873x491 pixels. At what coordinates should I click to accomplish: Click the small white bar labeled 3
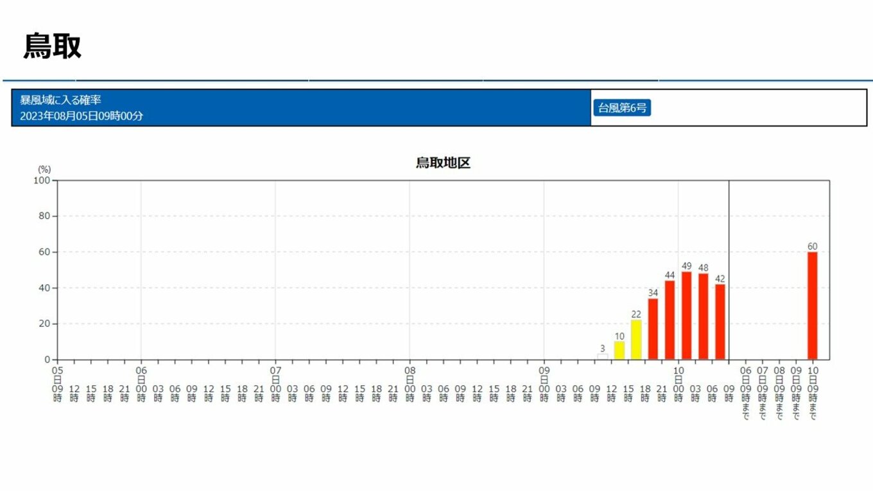coord(603,357)
